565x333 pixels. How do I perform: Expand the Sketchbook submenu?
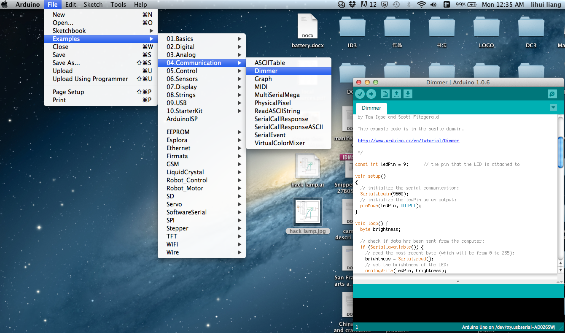(100, 31)
